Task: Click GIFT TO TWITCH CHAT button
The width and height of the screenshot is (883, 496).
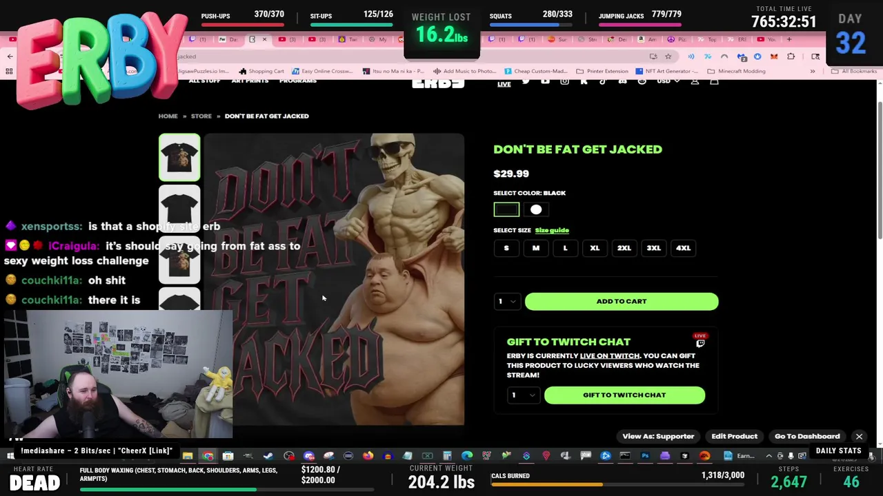Action: [x=624, y=395]
